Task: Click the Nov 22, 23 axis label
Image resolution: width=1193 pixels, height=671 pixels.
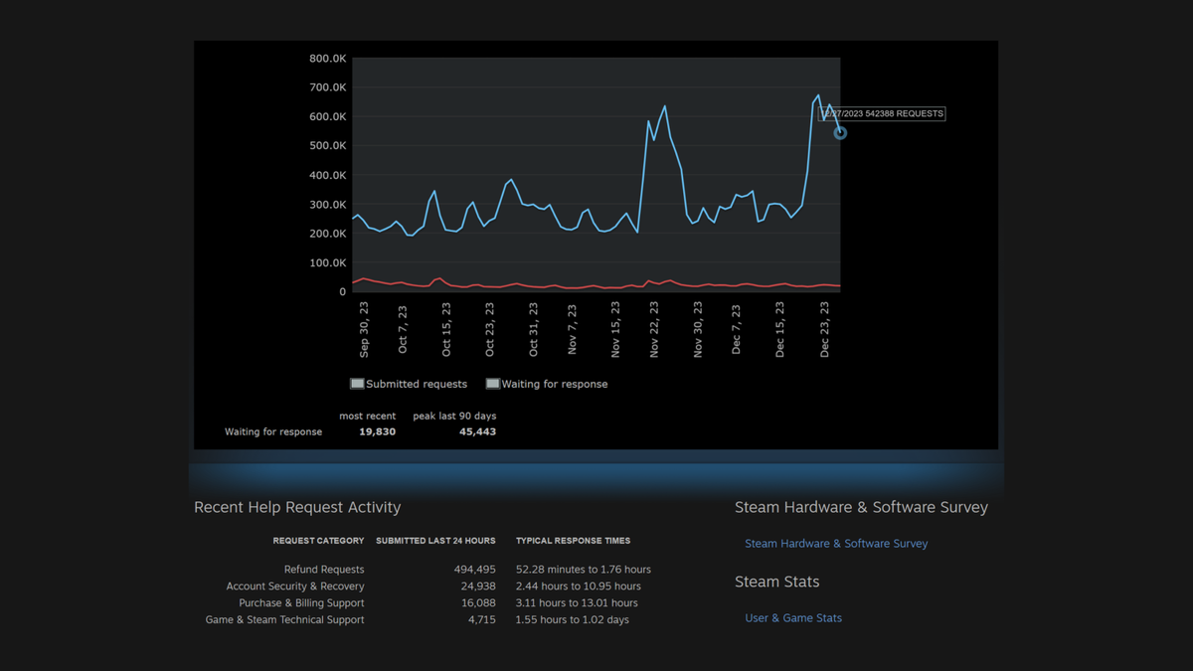Action: 654,329
